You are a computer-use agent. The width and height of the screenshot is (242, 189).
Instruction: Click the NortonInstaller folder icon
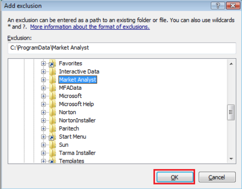click(53, 120)
